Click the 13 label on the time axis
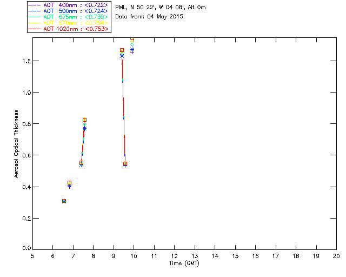 pos(195,256)
